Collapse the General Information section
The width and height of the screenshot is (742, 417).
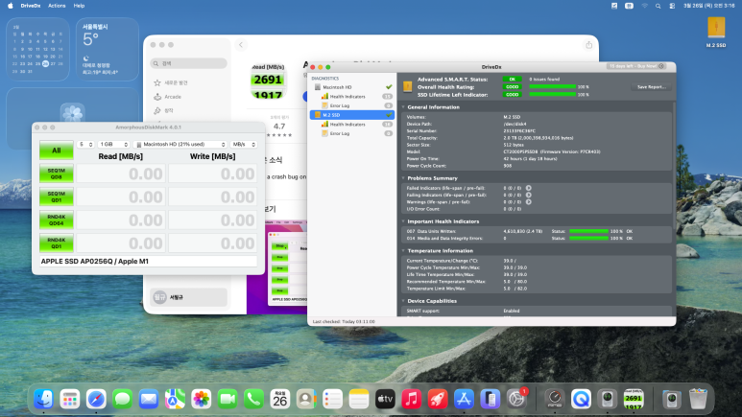coord(403,107)
